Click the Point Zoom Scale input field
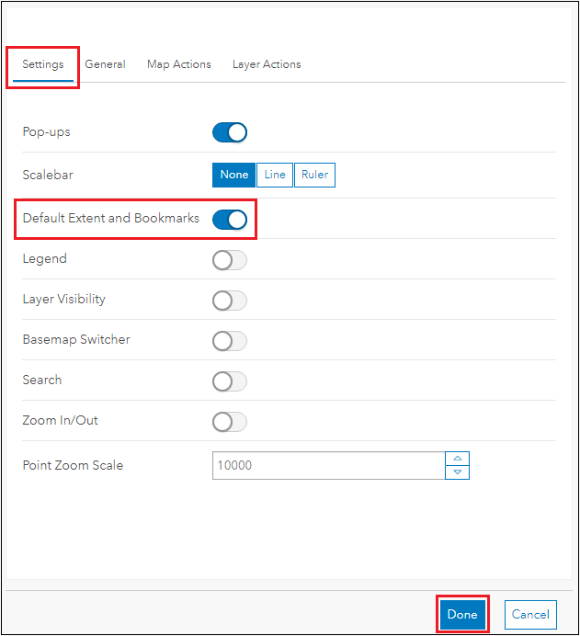 328,465
